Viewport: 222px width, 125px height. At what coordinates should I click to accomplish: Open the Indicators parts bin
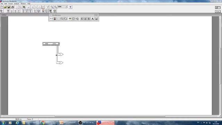[43, 11]
